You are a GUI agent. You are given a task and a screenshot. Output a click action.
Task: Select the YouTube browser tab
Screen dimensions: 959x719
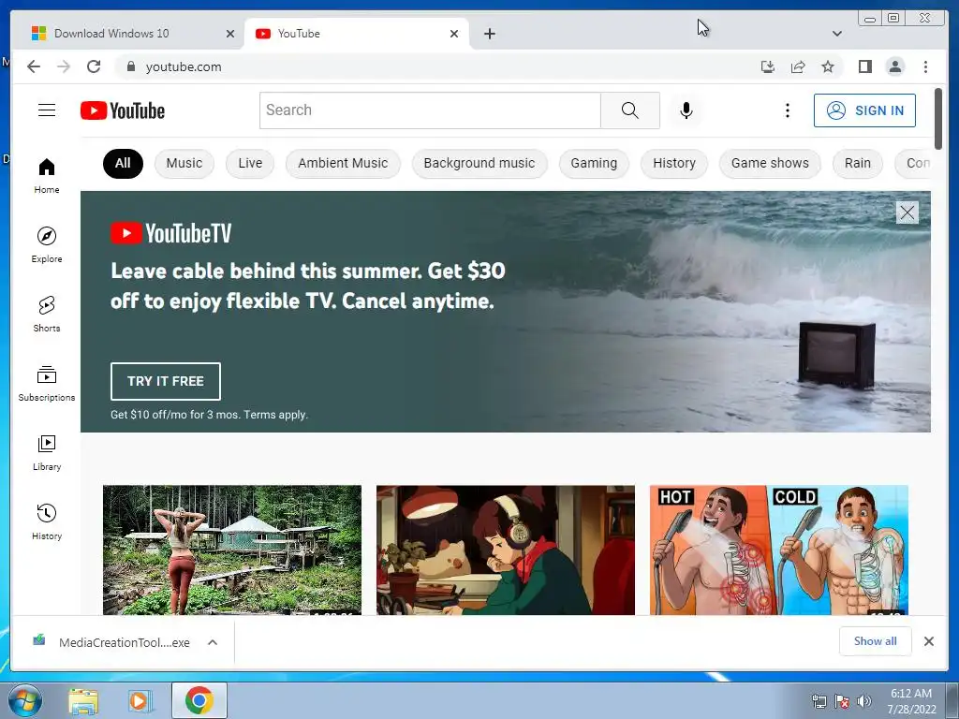tap(357, 34)
